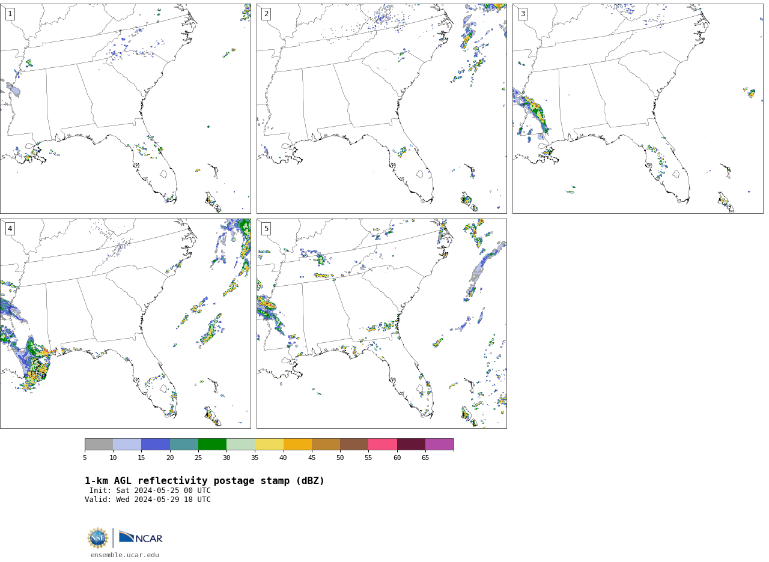The image size is (769, 562).
Task: Click the pale green 30-35 dBZ swatch
Action: point(240,444)
